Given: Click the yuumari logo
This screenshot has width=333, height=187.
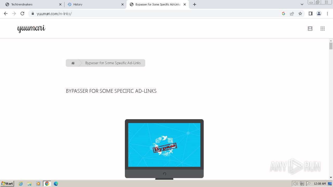Looking at the screenshot, I should pos(31,29).
